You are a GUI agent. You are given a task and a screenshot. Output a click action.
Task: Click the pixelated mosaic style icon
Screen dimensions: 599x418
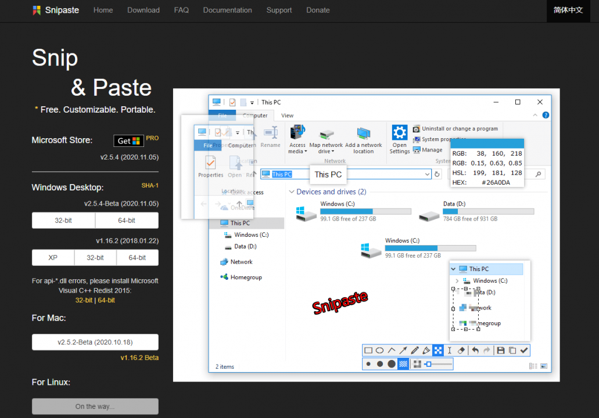click(x=417, y=364)
